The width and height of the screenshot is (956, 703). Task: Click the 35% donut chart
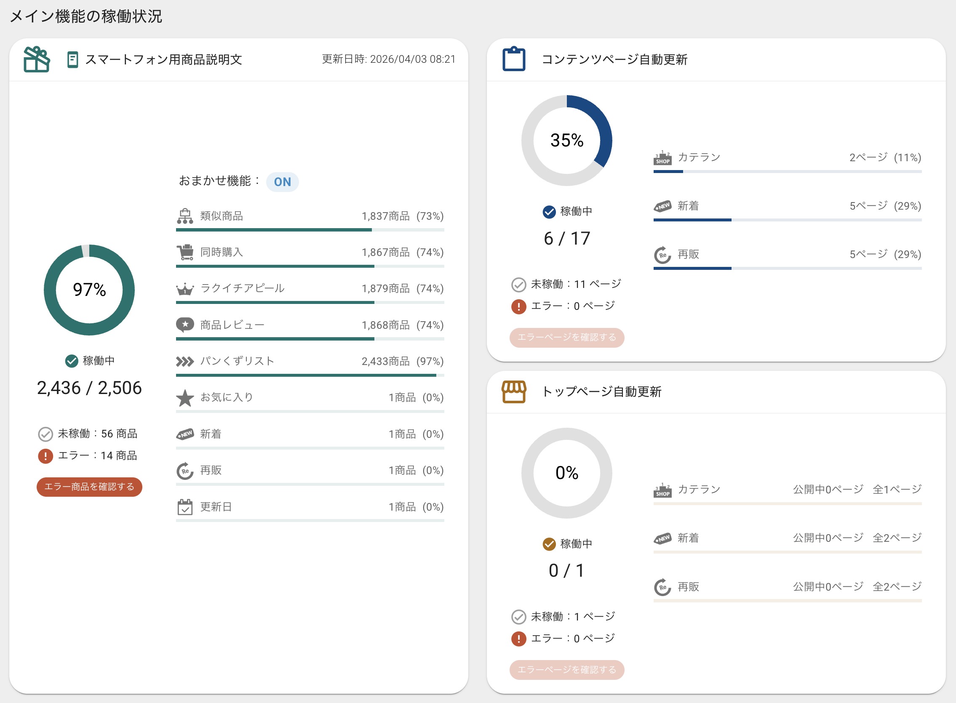(566, 141)
